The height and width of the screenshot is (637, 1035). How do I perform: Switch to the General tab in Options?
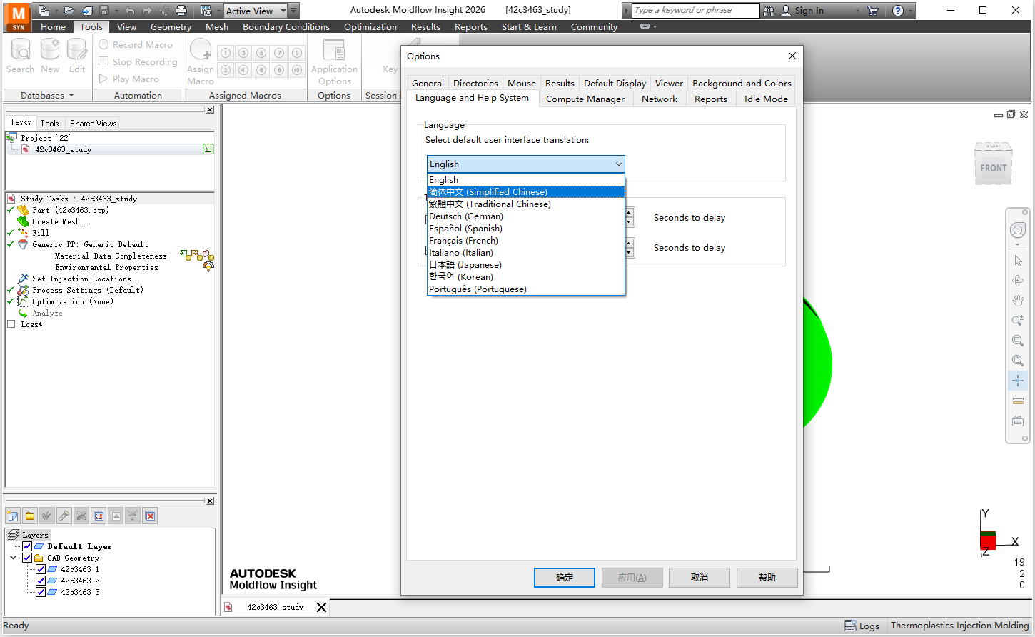[x=428, y=84]
